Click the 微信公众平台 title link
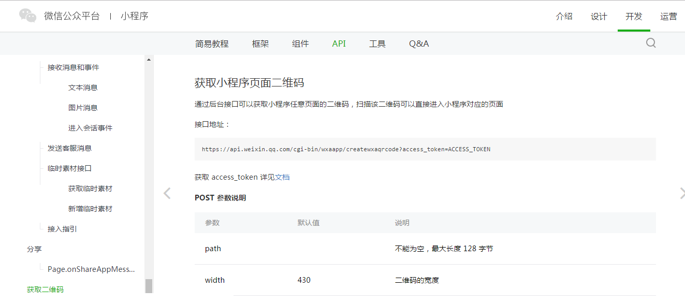This screenshot has height=304, width=685. click(x=71, y=16)
